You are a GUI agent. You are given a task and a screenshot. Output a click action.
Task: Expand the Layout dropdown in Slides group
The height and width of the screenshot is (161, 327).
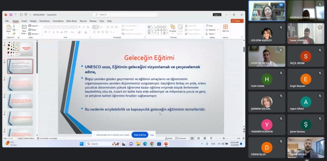click(x=34, y=26)
